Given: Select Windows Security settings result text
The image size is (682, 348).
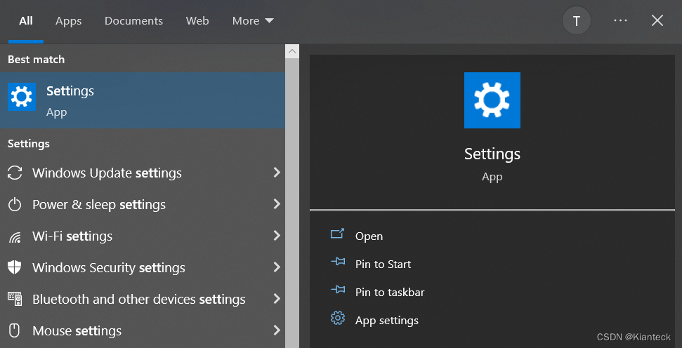Looking at the screenshot, I should coord(109,267).
